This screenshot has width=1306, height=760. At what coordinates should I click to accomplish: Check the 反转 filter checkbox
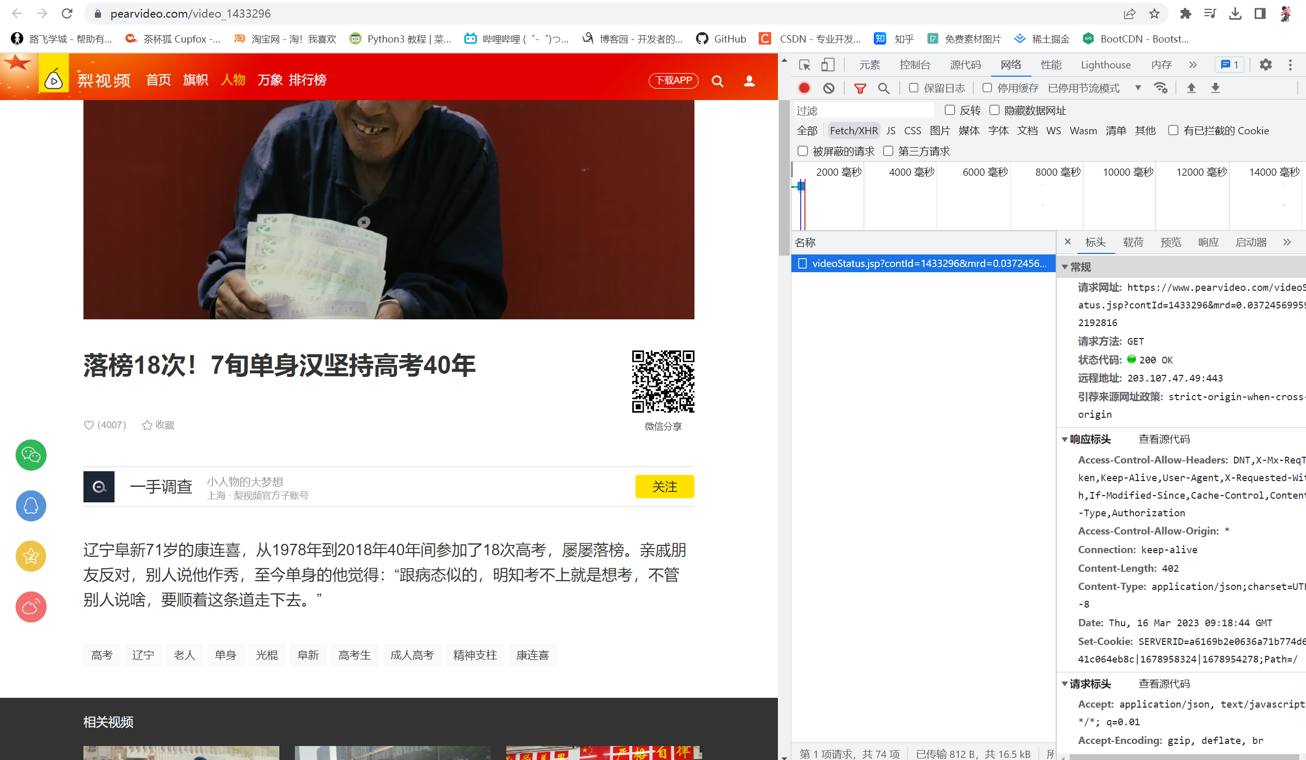[x=949, y=110]
